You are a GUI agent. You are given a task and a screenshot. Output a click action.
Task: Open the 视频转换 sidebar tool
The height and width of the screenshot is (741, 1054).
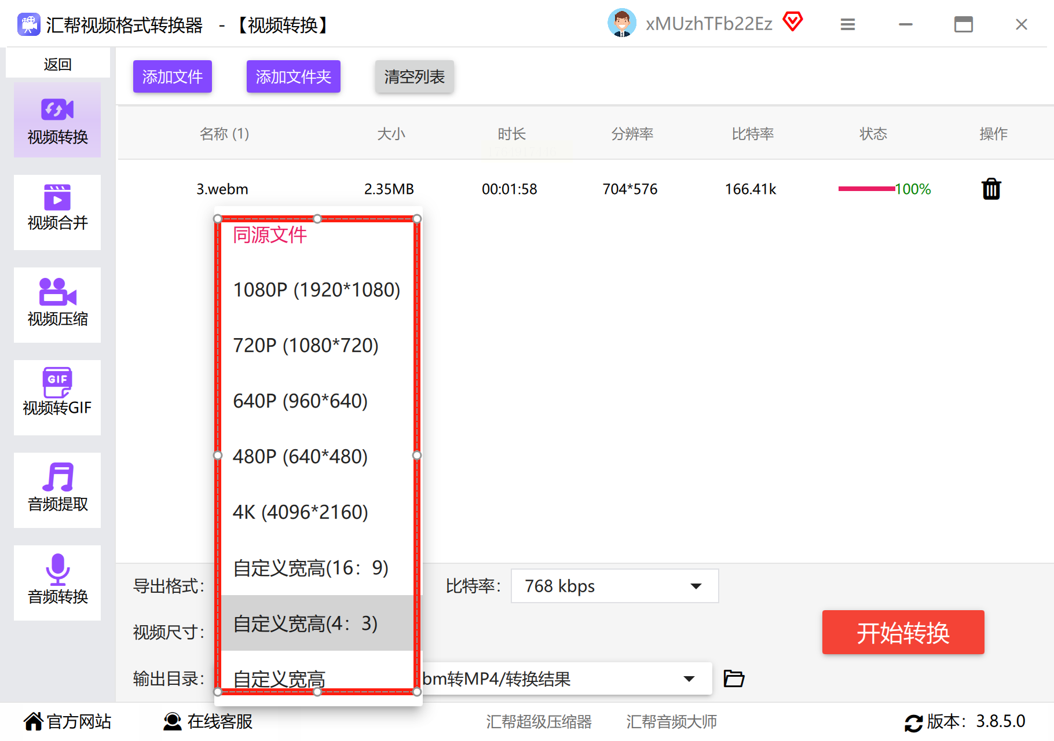[x=57, y=120]
